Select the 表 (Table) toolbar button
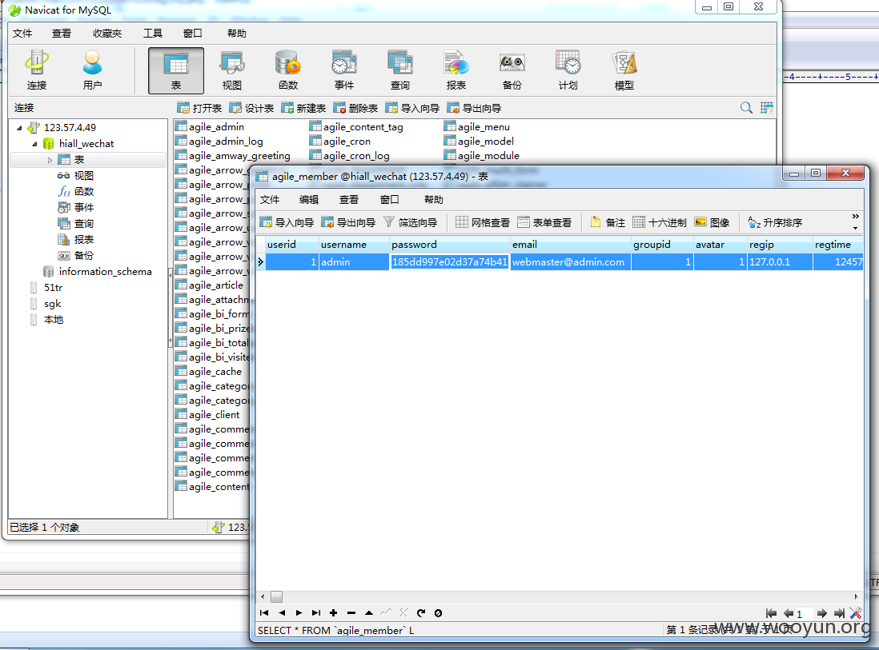 (176, 70)
